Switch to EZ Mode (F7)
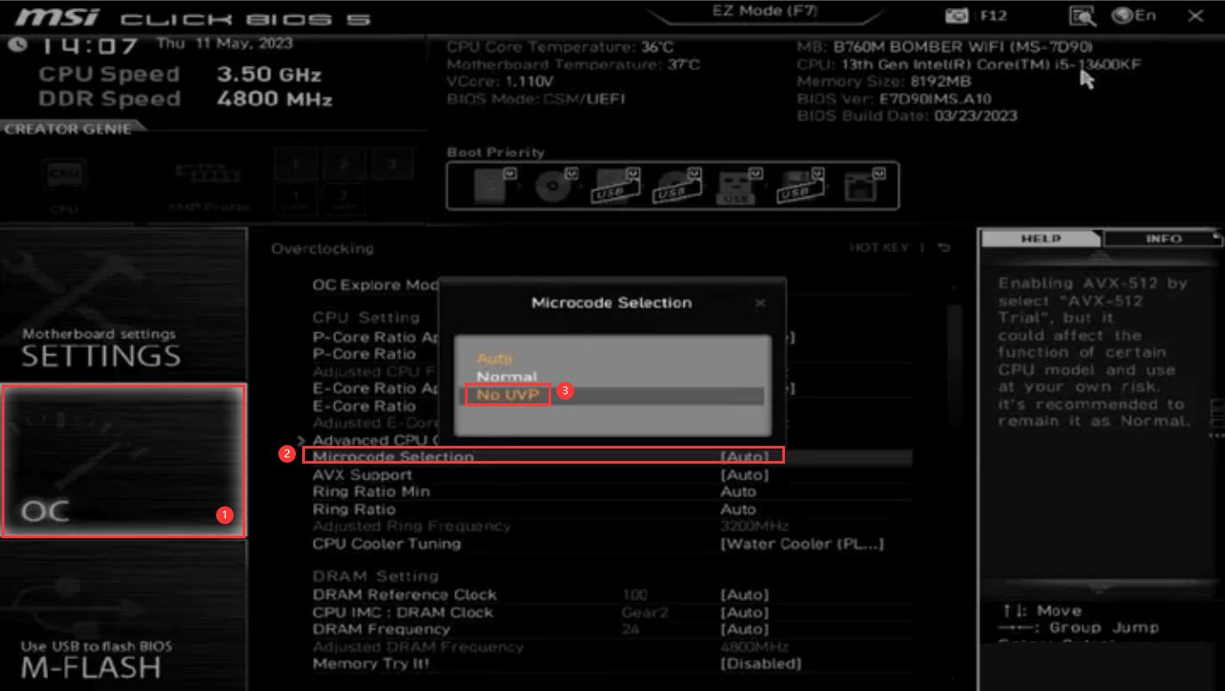The height and width of the screenshot is (691, 1225). coord(765,12)
